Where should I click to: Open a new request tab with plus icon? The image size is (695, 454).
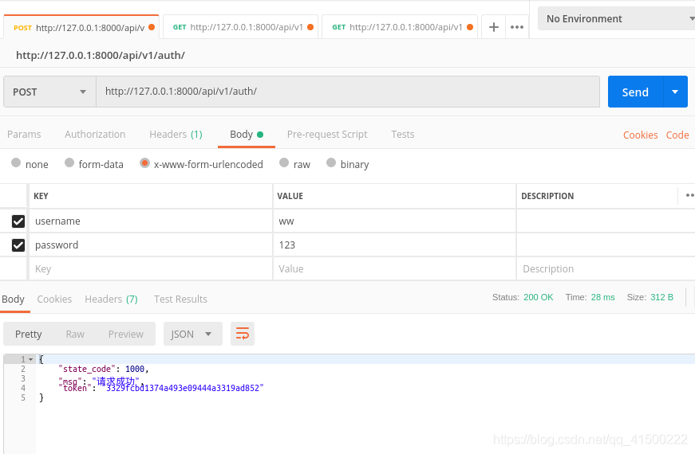[493, 27]
